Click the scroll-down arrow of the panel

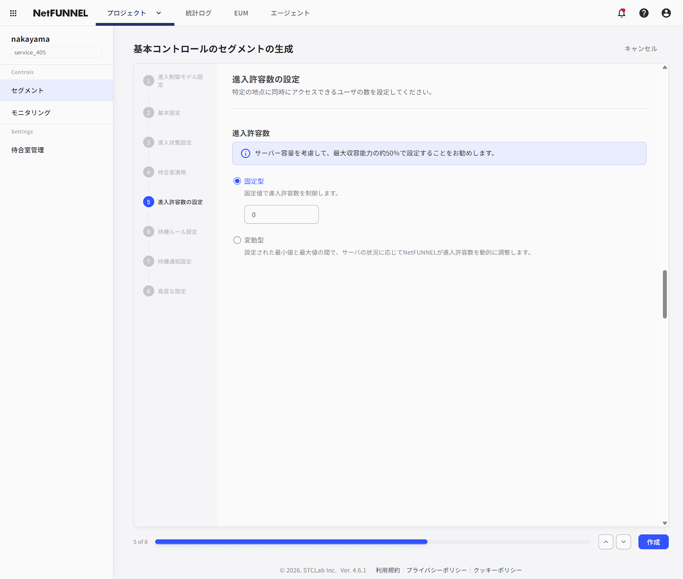click(665, 523)
